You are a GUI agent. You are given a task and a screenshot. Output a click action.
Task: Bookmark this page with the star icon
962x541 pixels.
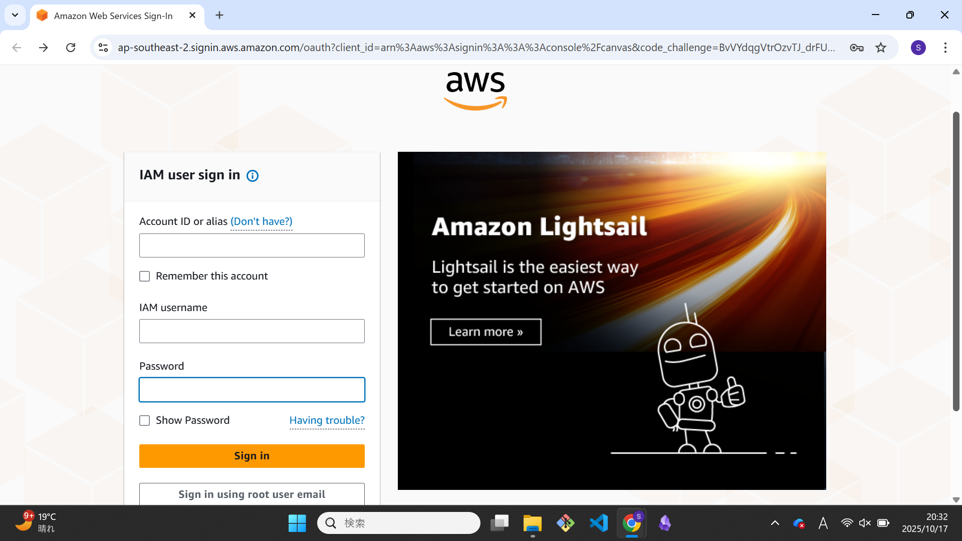tap(881, 48)
